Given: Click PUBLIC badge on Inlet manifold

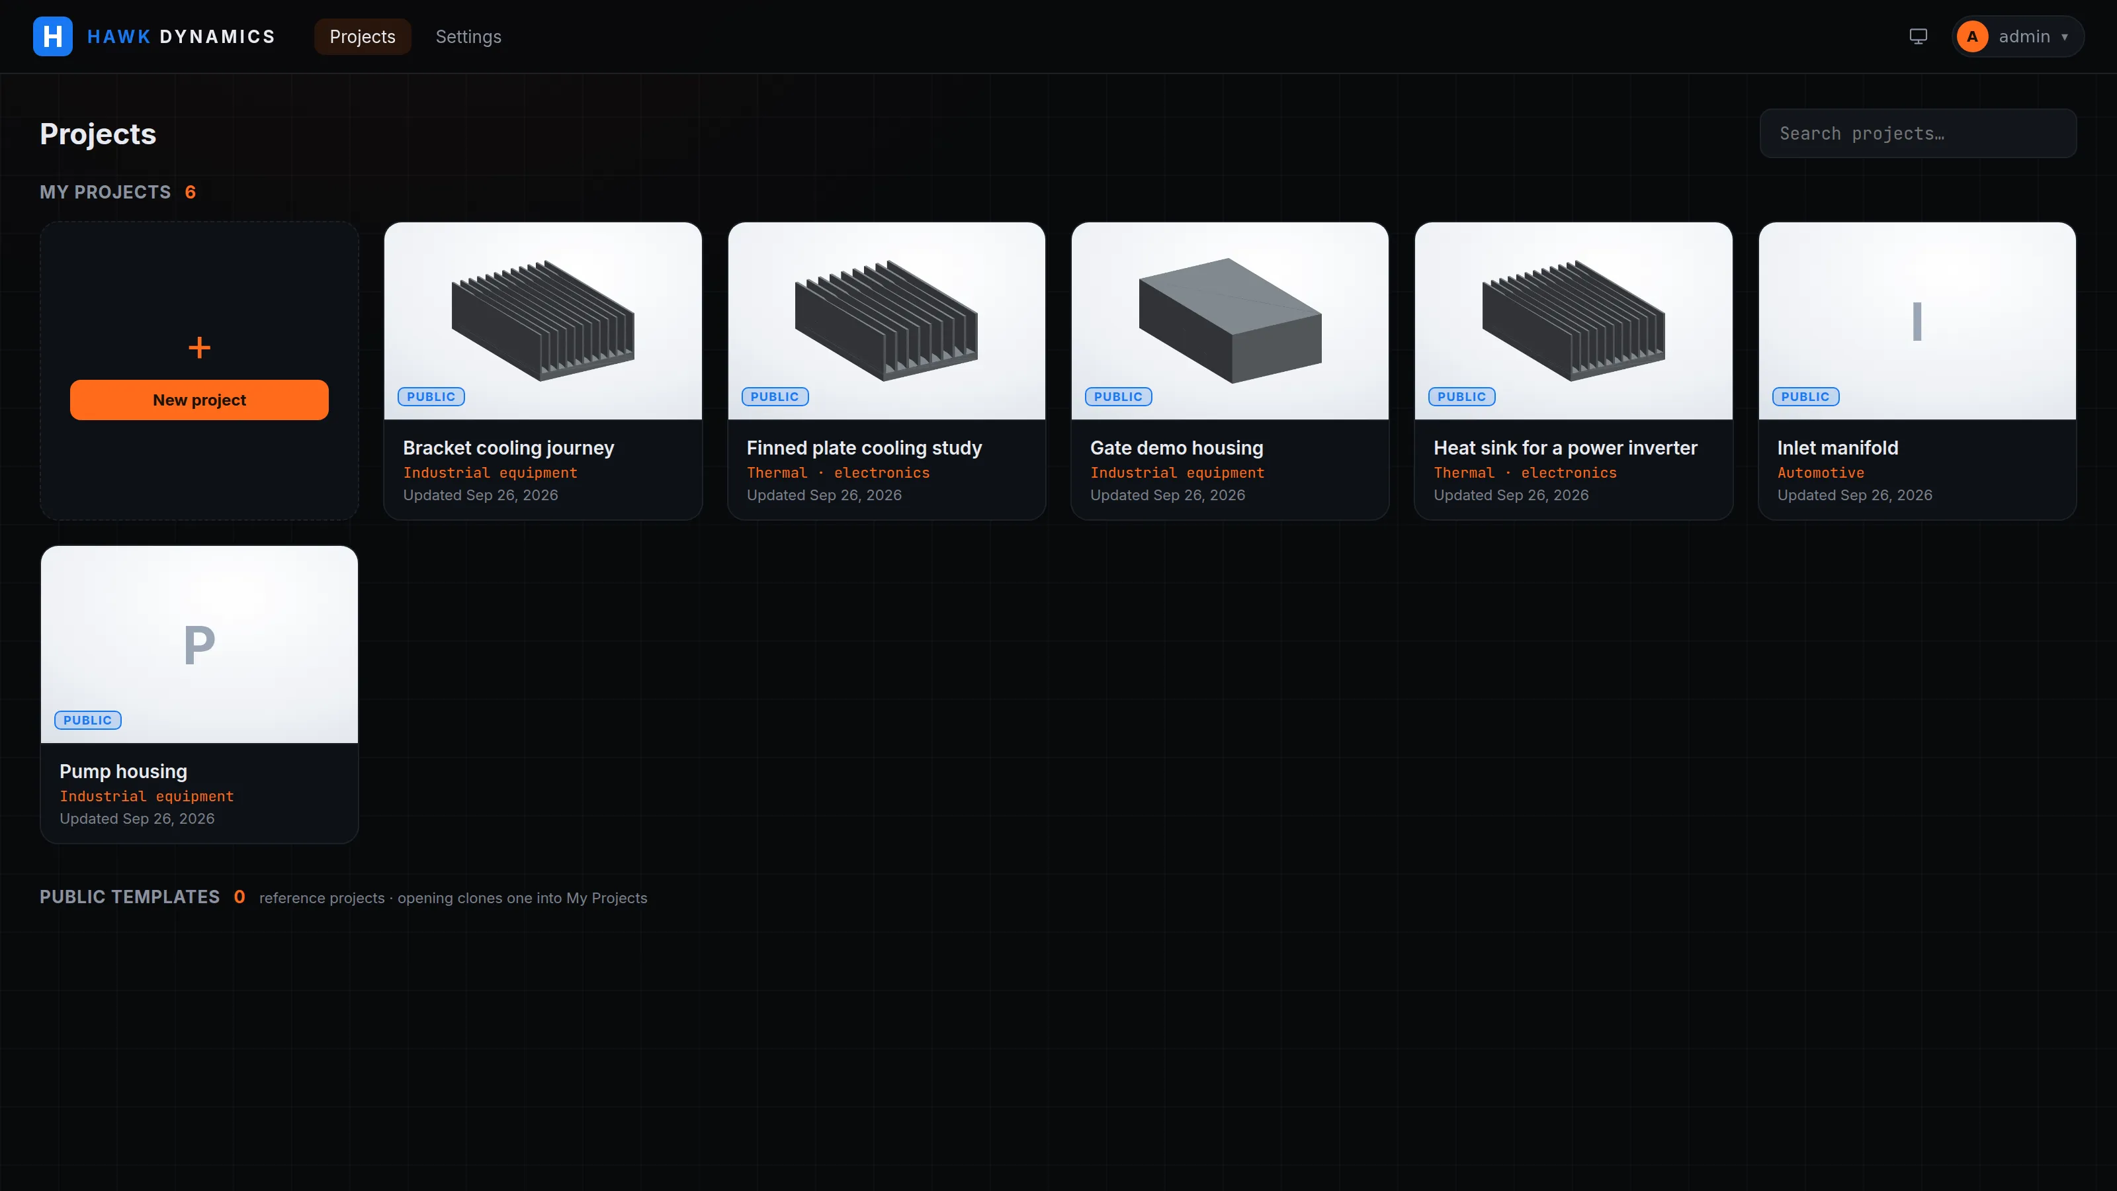Looking at the screenshot, I should click(1805, 396).
